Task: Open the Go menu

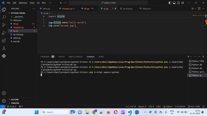Action: pyautogui.click(x=38, y=3)
